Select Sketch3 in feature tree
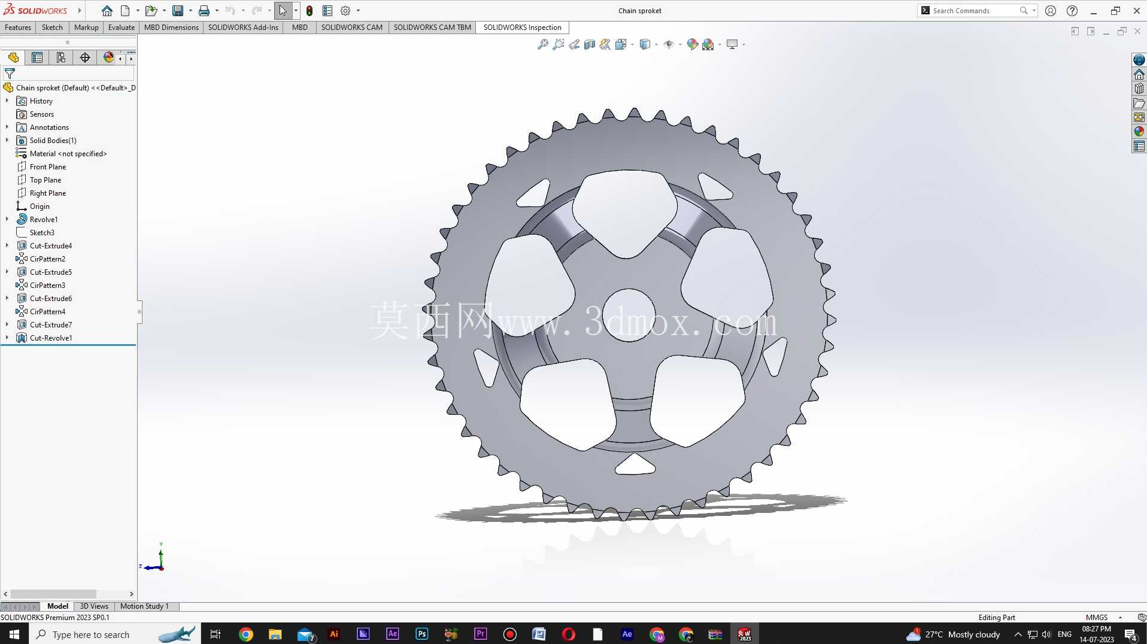 click(x=42, y=233)
